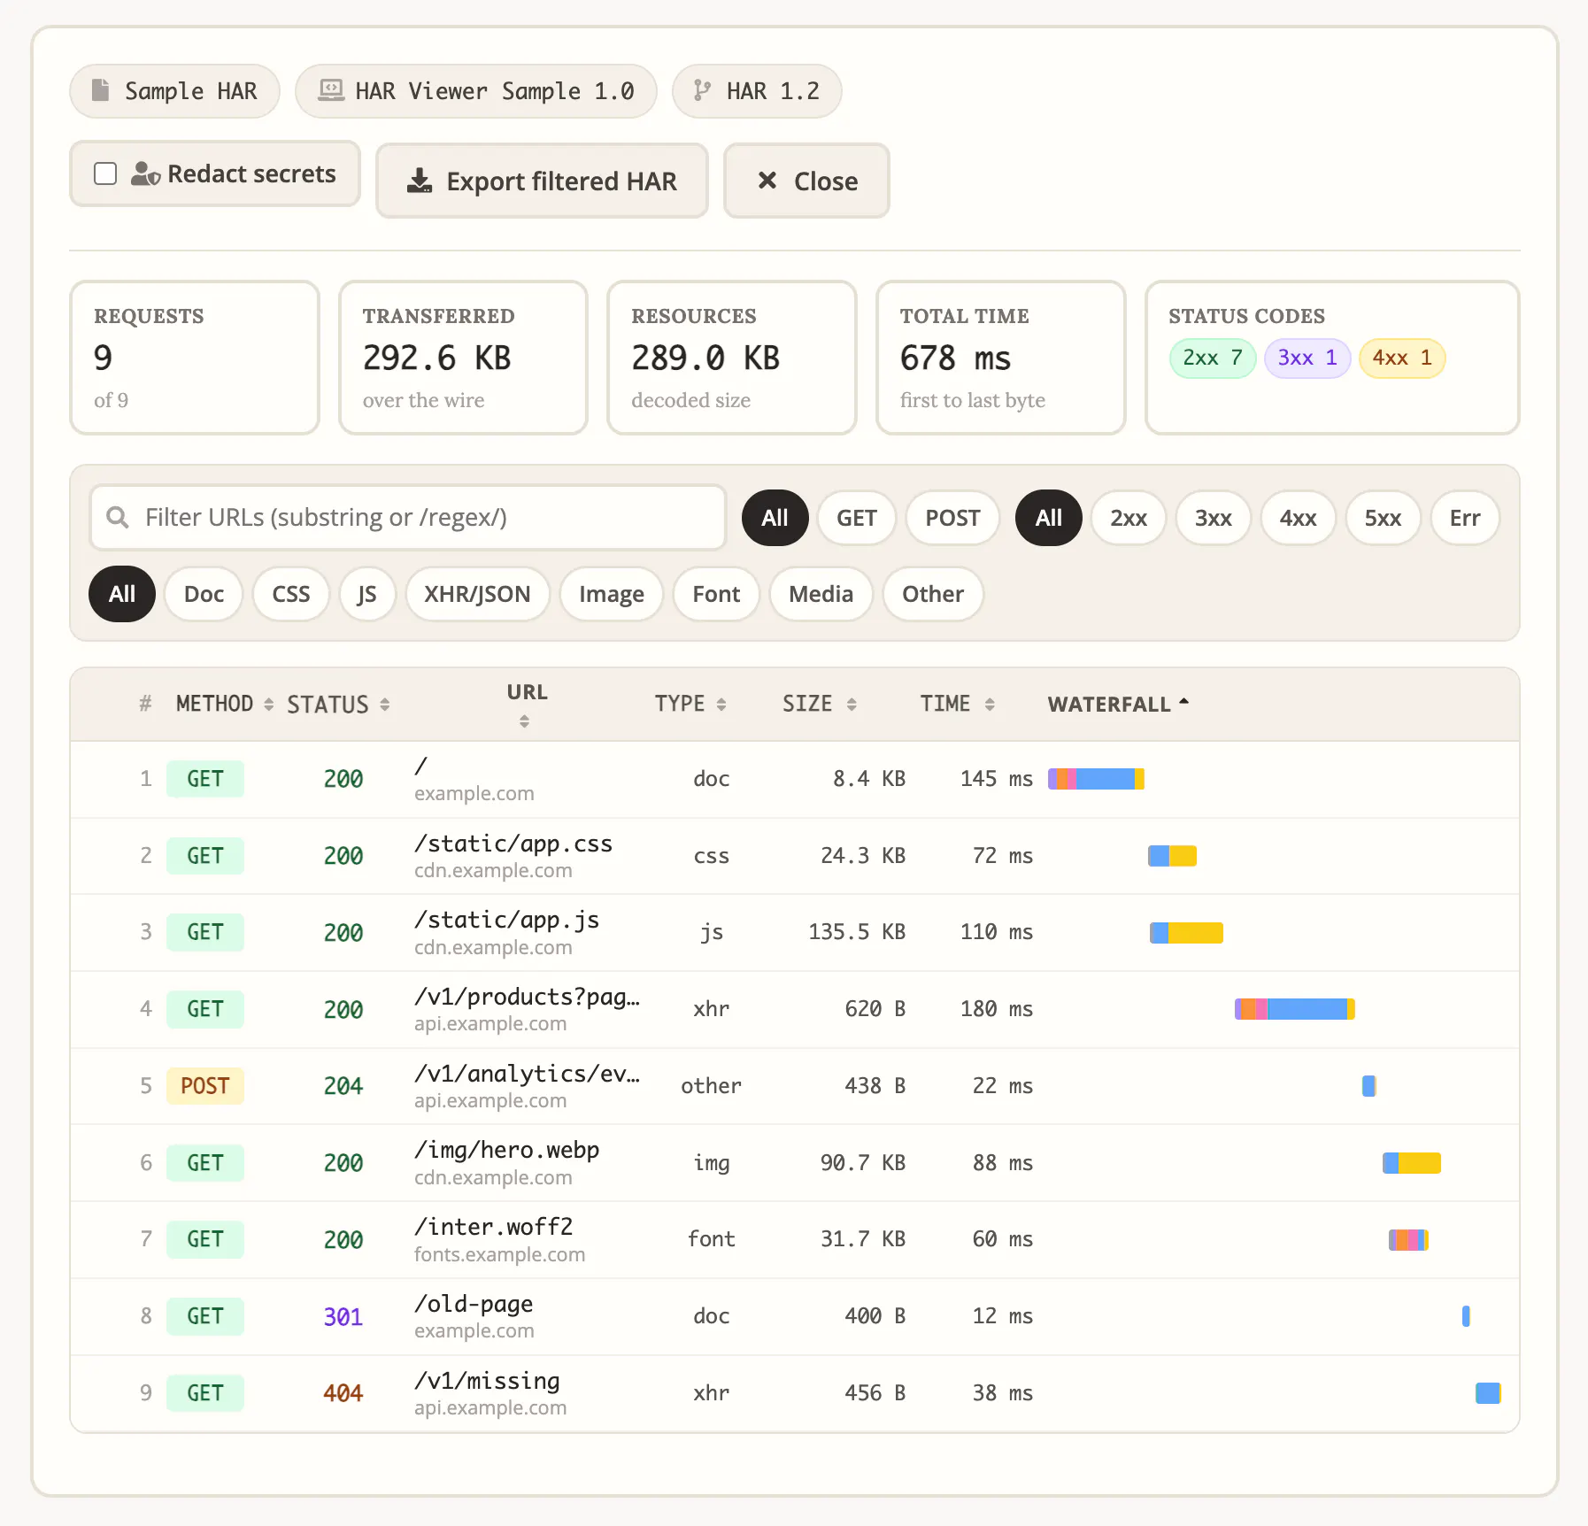Click the 135.5 KB size cell
This screenshot has width=1588, height=1526.
pyautogui.click(x=857, y=932)
